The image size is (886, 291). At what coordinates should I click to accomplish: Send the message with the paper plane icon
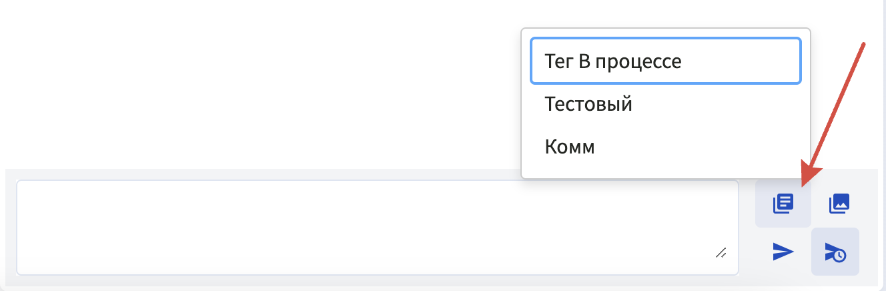[x=783, y=252]
